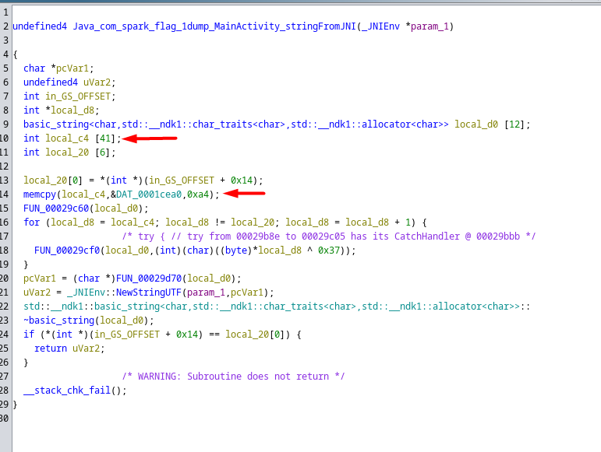
Task: Click the for keyword on line 16
Action: tap(31, 222)
